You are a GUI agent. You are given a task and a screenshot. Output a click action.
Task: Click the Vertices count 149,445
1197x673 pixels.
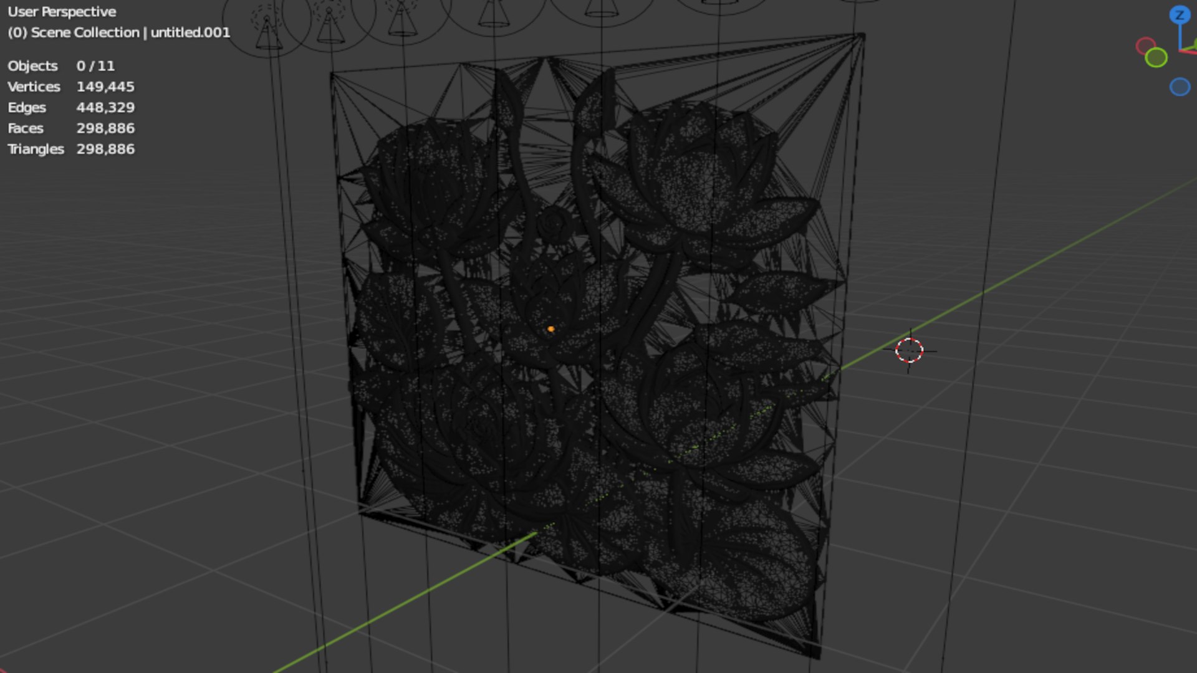(x=105, y=87)
